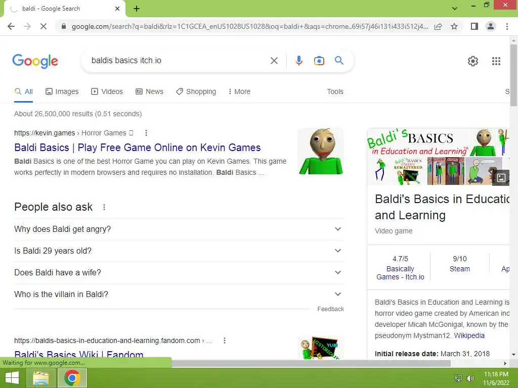Viewport: 518px width, 388px height.
Task: Open search Tools options
Action: pyautogui.click(x=335, y=92)
